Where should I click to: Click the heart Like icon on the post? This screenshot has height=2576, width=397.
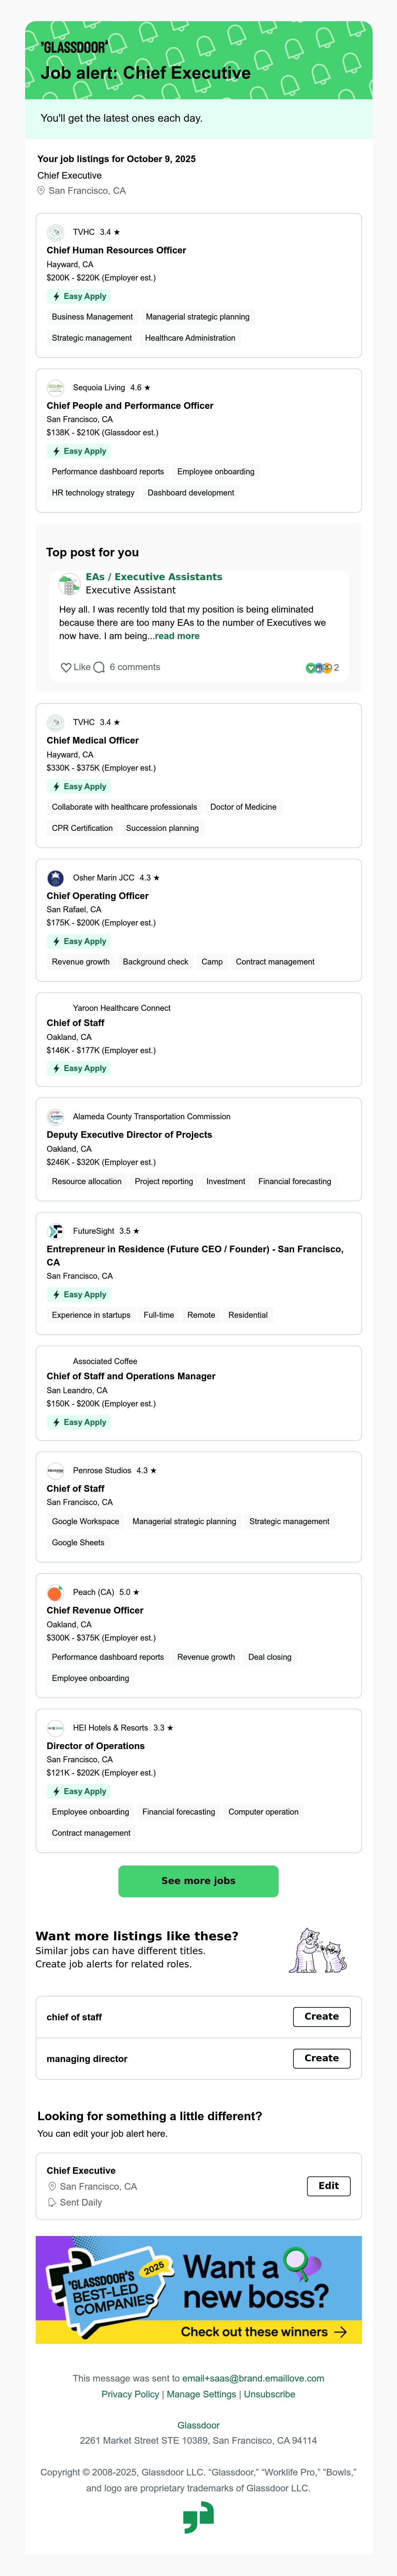(66, 667)
